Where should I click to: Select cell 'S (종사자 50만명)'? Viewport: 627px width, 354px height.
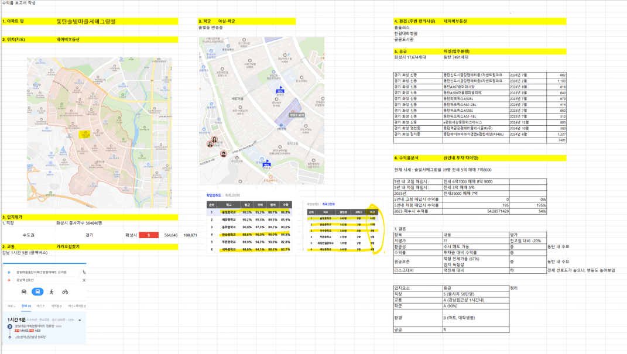[476, 294]
